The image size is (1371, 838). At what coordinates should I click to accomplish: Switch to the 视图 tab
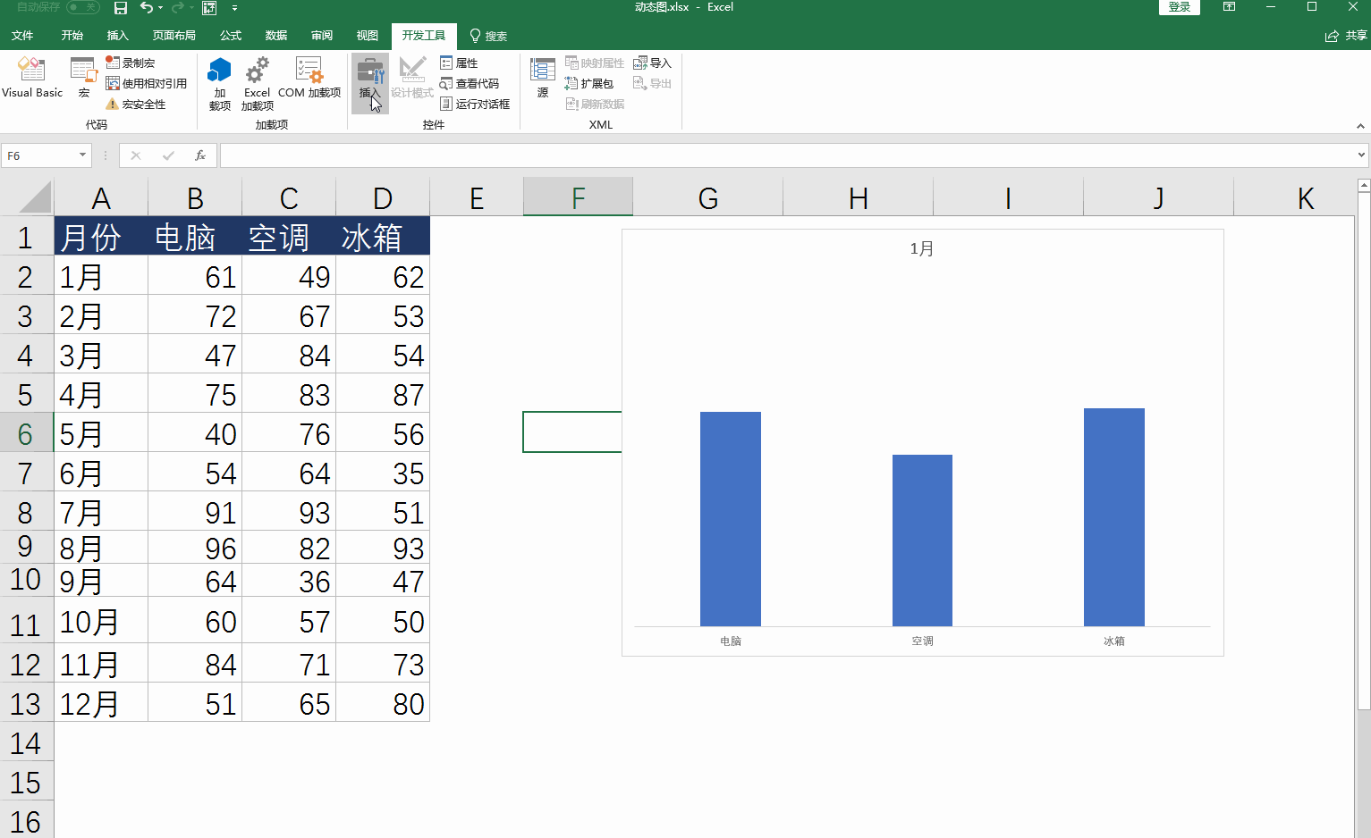pos(368,36)
